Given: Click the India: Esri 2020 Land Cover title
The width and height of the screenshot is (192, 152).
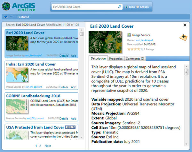Looking at the screenshot, I should pos(31,64).
